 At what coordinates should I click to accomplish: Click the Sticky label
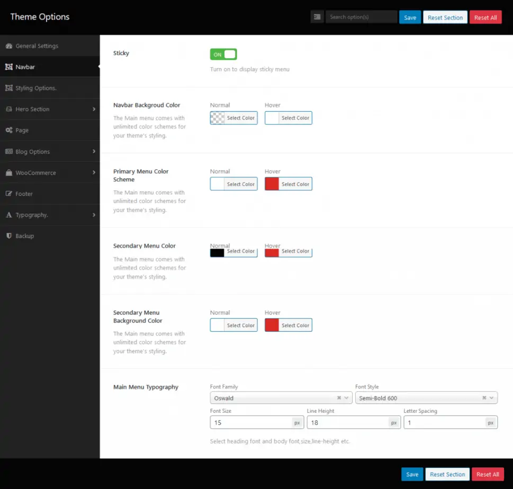(x=121, y=53)
